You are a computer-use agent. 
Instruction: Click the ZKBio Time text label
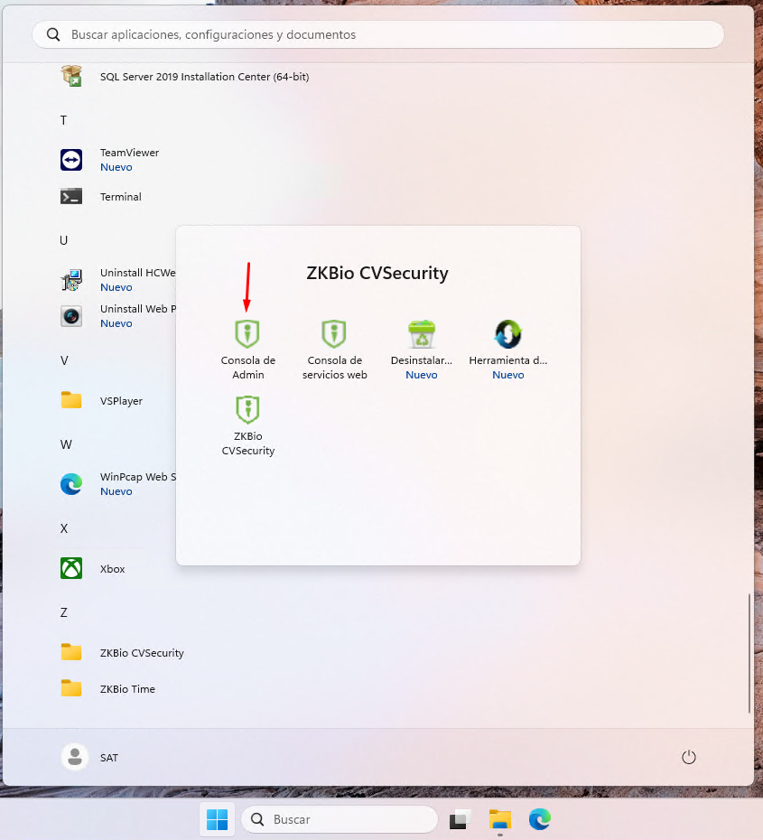(127, 689)
